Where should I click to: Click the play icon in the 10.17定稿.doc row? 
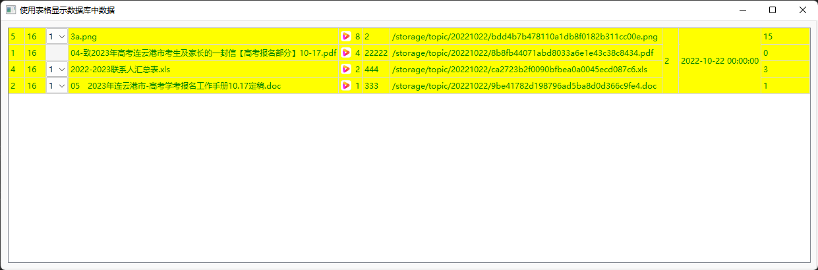click(346, 85)
